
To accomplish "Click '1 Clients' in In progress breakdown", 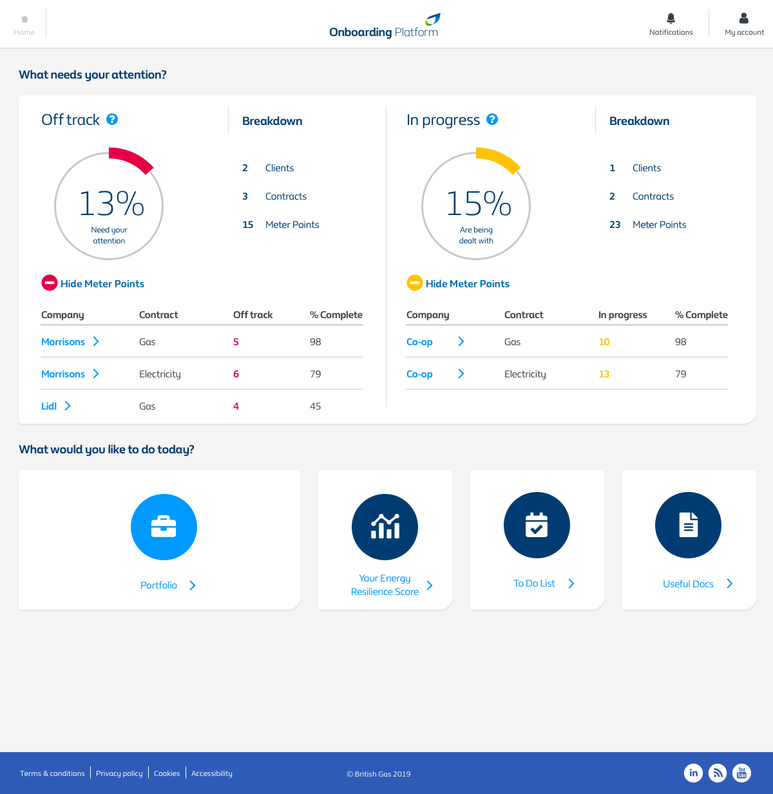I will (x=635, y=168).
